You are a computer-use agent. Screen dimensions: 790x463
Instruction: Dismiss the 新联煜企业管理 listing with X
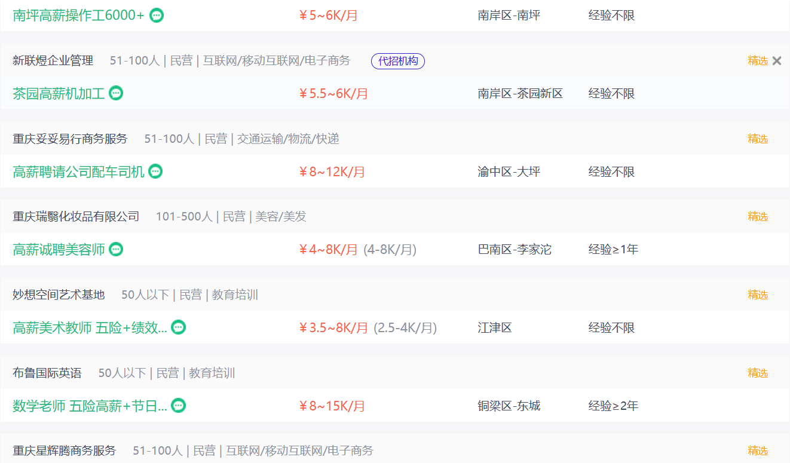click(x=777, y=60)
